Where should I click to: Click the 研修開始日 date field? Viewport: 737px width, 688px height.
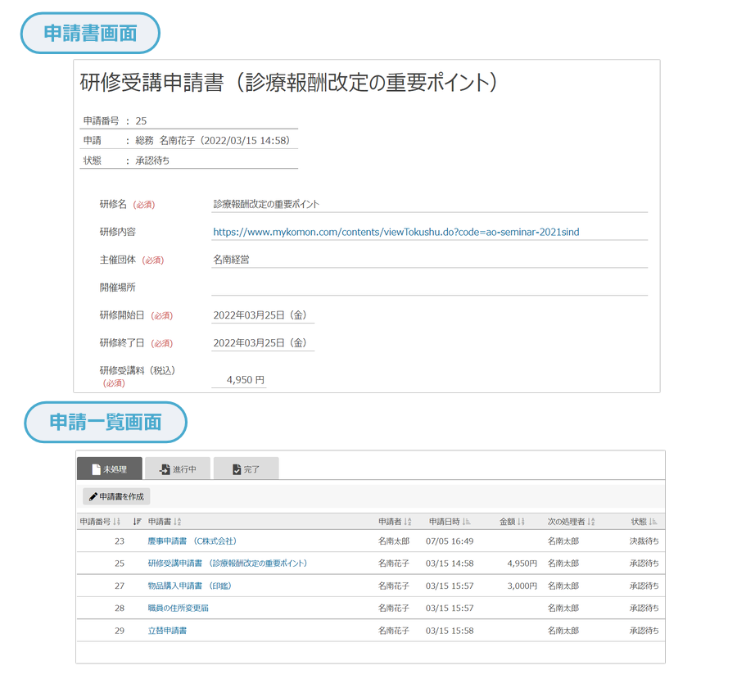pyautogui.click(x=260, y=315)
